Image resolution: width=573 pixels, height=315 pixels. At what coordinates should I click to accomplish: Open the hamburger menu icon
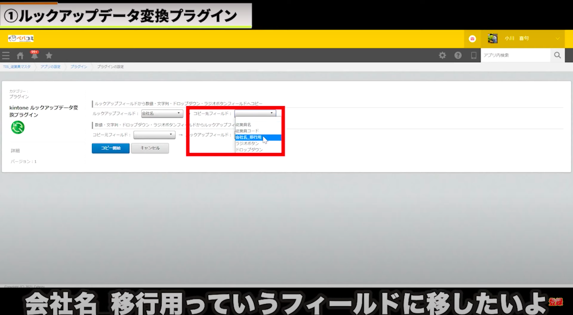(x=6, y=56)
